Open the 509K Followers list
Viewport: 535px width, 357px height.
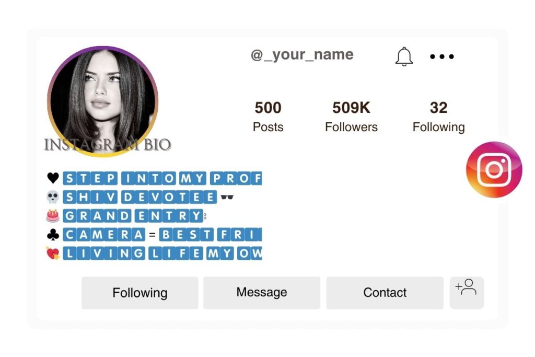pos(351,115)
